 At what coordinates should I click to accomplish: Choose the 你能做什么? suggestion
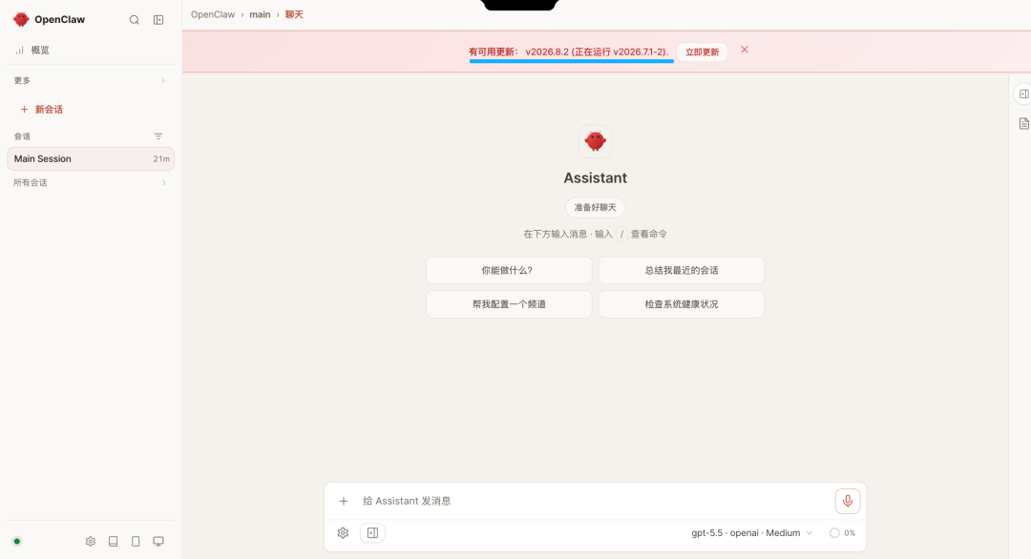point(509,270)
